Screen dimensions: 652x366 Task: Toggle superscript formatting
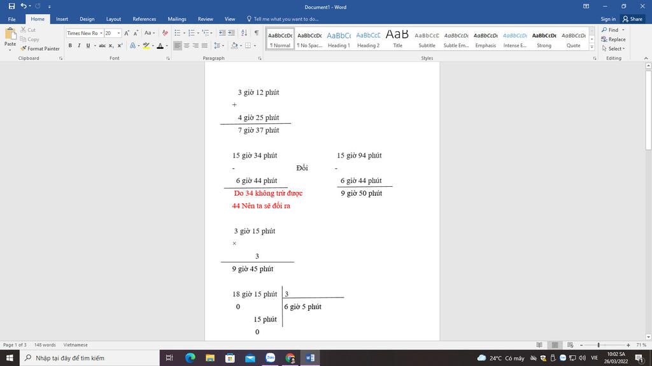pyautogui.click(x=120, y=46)
